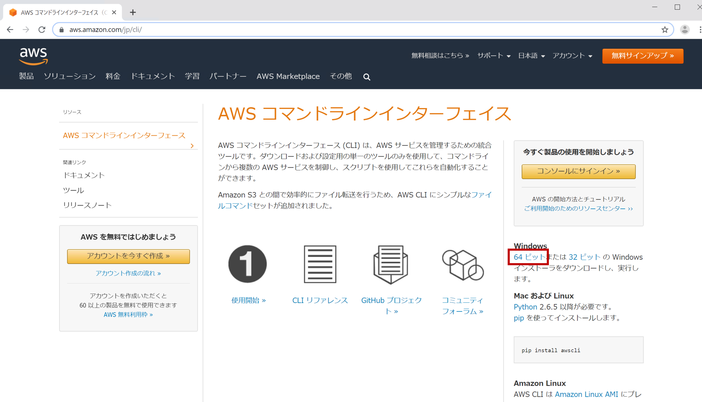The image size is (702, 402).
Task: Click the CLI reference document icon
Action: [x=320, y=264]
